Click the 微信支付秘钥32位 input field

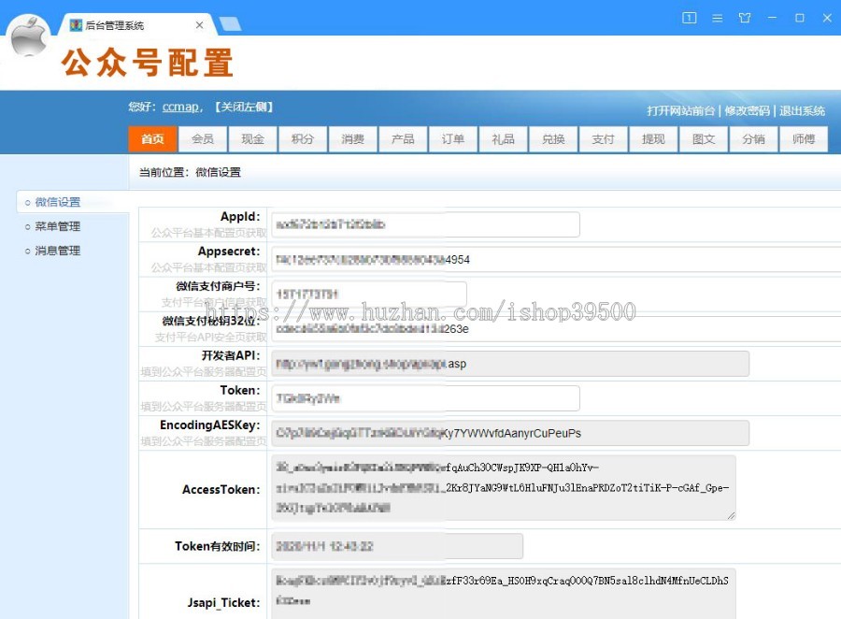[556, 328]
